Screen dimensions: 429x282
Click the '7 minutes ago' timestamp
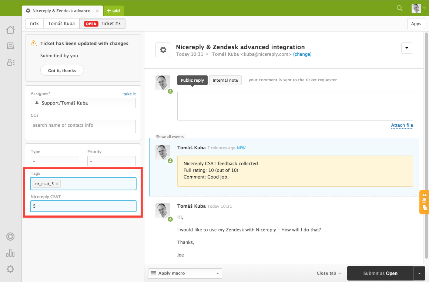pyautogui.click(x=221, y=148)
